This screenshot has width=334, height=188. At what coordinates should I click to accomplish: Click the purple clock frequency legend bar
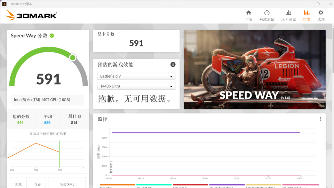(227, 185)
